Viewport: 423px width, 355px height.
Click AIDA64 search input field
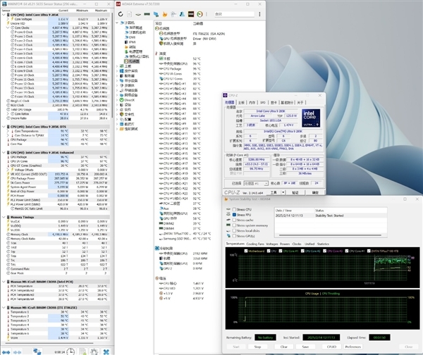(x=234, y=14)
